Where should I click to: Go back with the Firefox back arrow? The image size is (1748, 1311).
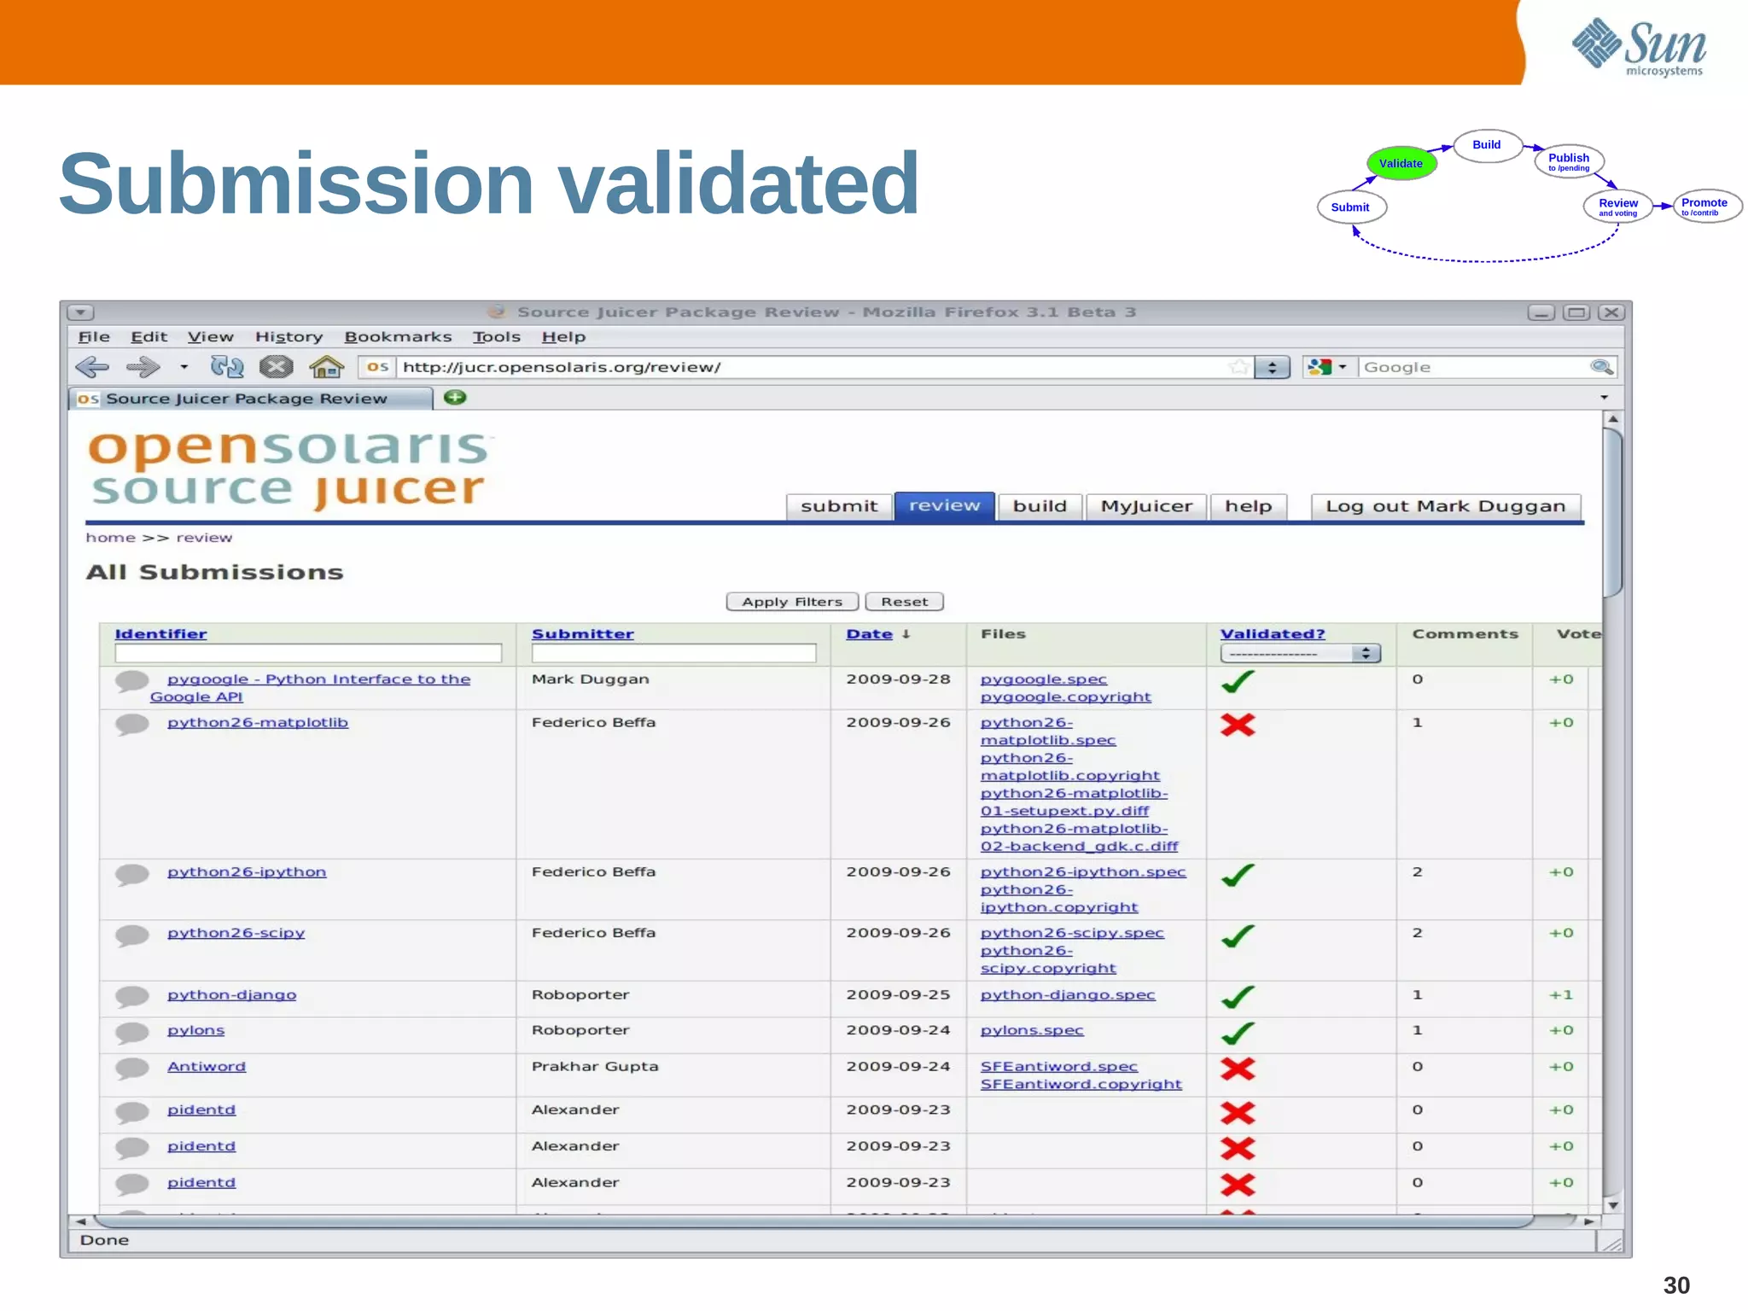(92, 367)
